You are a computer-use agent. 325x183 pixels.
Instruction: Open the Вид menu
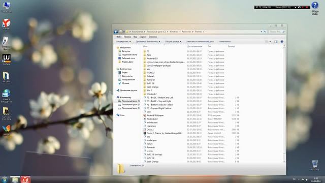(135, 37)
